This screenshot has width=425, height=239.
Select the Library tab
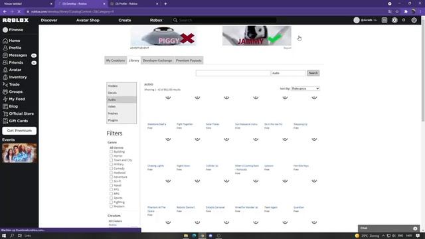tap(134, 60)
